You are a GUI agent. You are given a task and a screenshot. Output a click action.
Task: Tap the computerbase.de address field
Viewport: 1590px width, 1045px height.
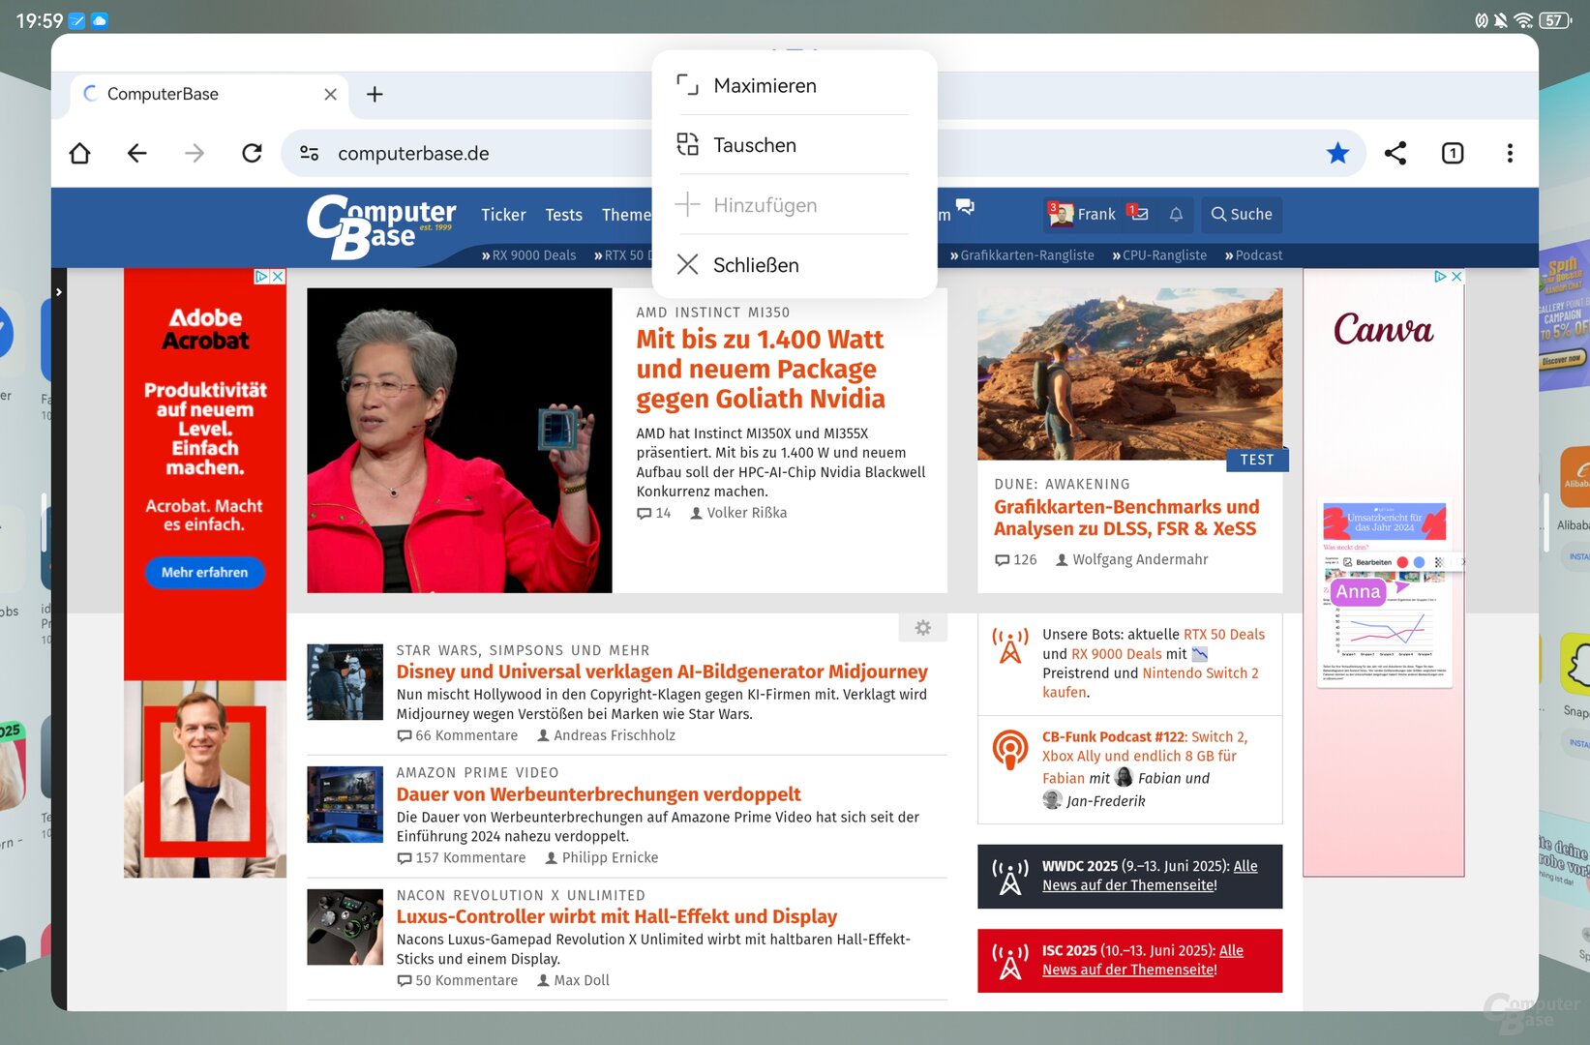413,153
